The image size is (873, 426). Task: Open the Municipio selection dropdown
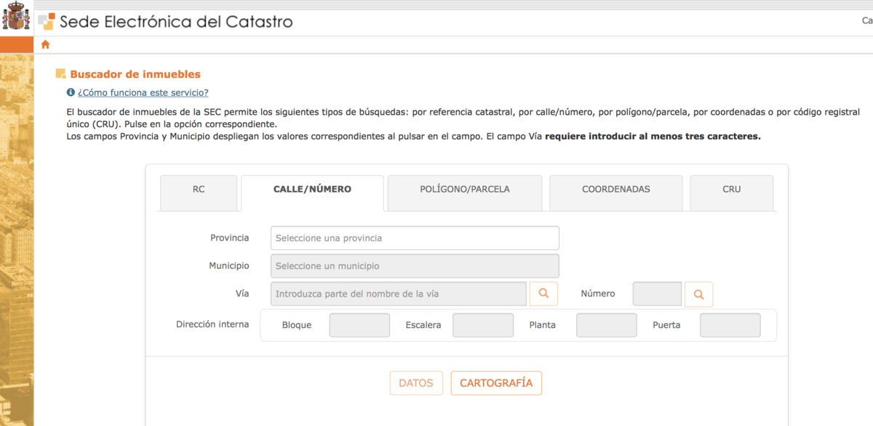point(415,266)
